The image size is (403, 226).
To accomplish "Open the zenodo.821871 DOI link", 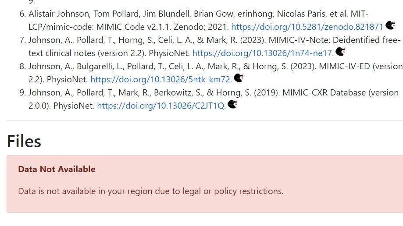I will coord(307,27).
